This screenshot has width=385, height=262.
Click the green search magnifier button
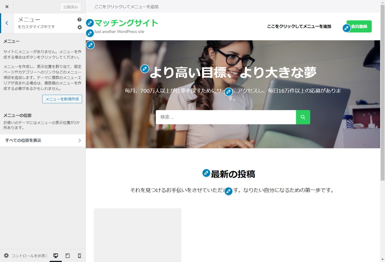click(x=303, y=117)
